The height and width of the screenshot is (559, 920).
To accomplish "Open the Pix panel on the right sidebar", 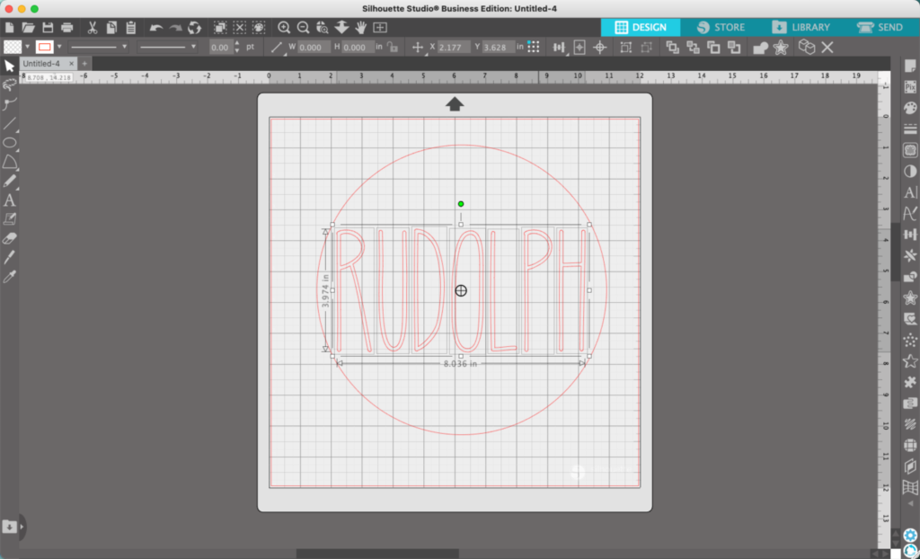I will point(910,87).
